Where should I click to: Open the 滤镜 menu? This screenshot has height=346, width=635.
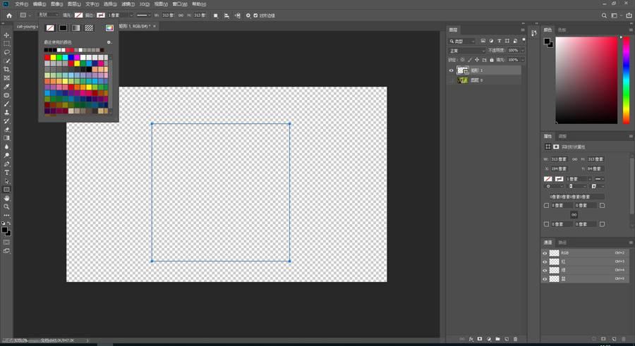tap(128, 4)
